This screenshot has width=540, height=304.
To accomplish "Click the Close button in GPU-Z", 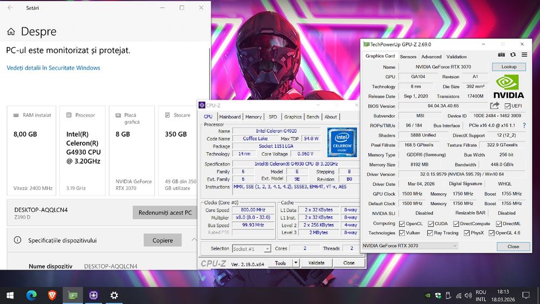I will click(513, 247).
